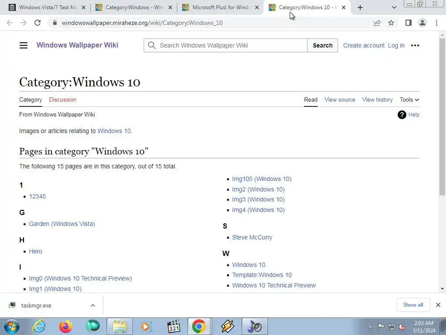The image size is (446, 335).
Task: Open the Windows 10 link in description
Action: point(114,131)
